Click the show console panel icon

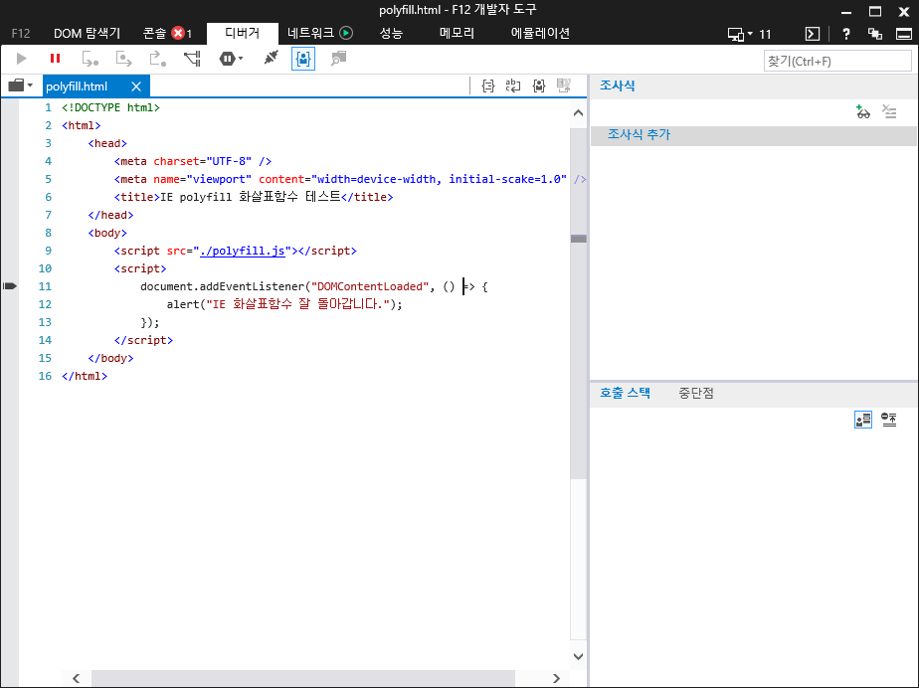[813, 34]
